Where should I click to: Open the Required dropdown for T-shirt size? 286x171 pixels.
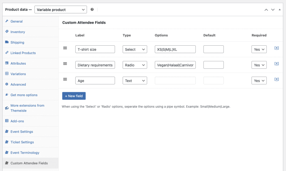click(x=259, y=49)
